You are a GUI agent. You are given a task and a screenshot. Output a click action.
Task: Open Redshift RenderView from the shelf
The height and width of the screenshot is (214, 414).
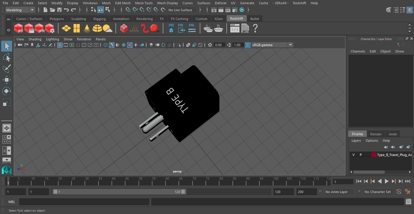(x=18, y=28)
